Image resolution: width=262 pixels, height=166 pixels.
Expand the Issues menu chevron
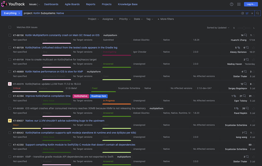[x=39, y=5]
